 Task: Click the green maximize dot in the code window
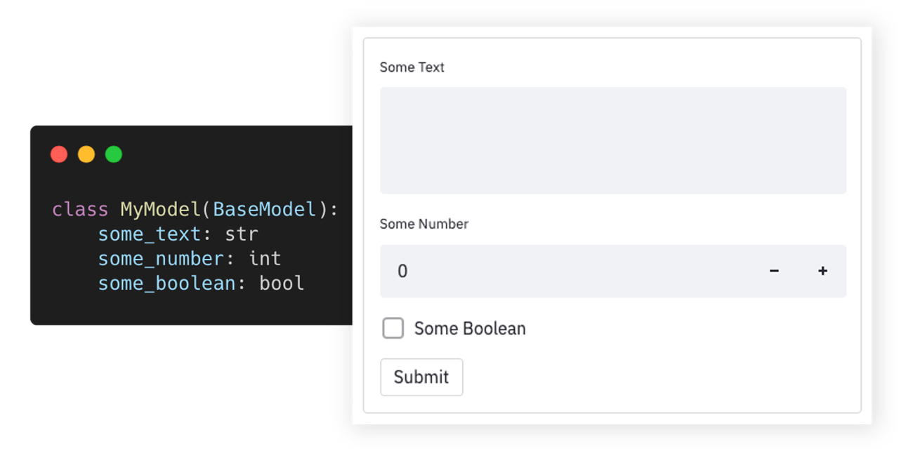point(114,154)
